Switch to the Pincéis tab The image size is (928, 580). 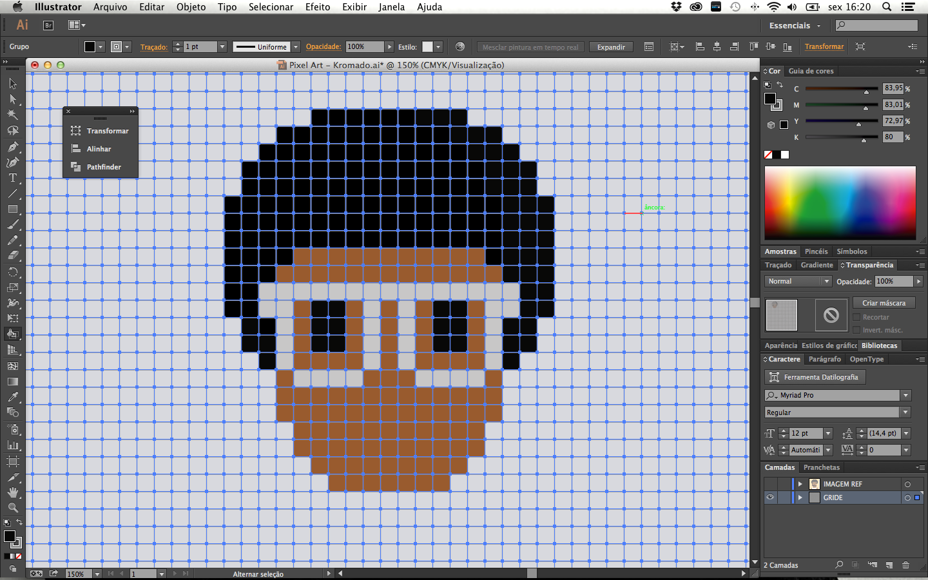click(x=816, y=251)
